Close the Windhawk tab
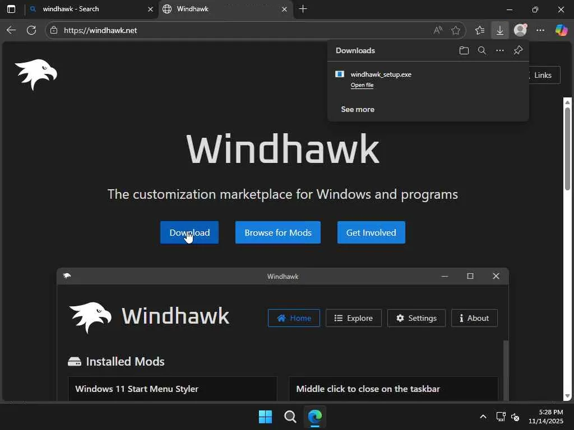The width and height of the screenshot is (574, 430). [284, 9]
